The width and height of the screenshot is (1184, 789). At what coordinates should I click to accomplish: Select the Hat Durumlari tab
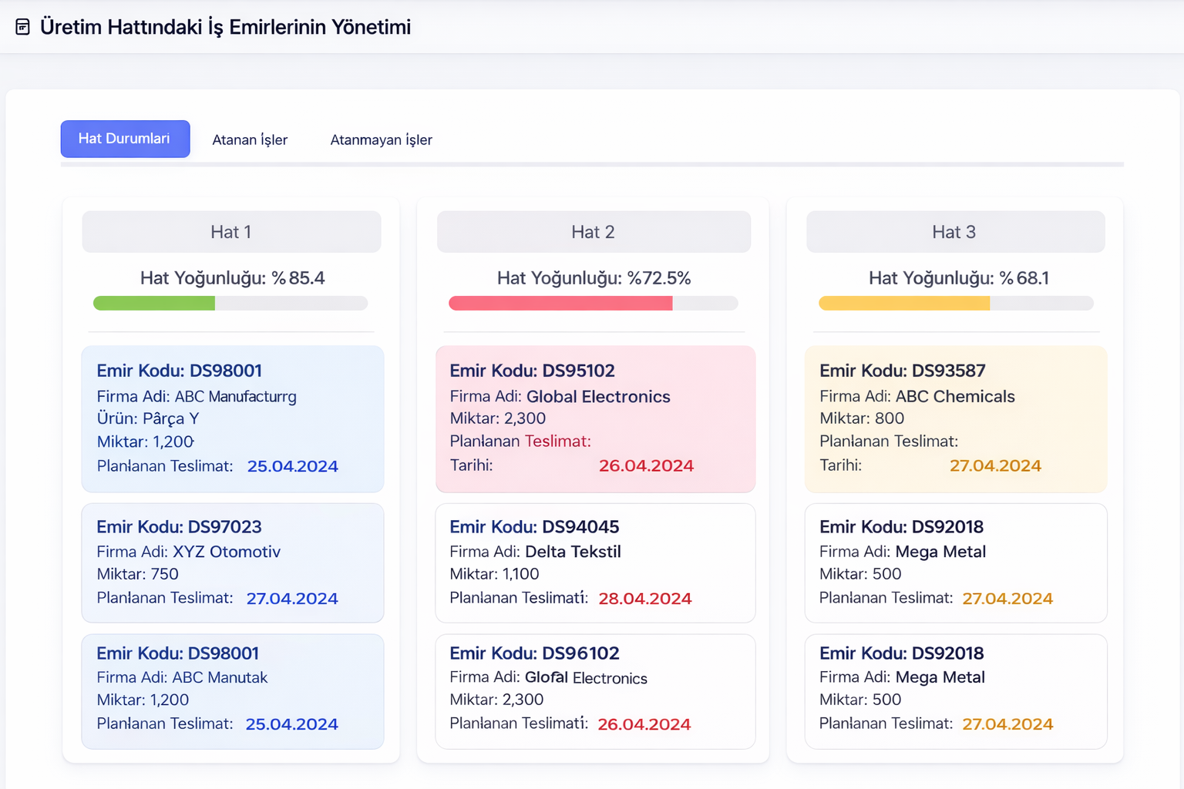pyautogui.click(x=125, y=139)
